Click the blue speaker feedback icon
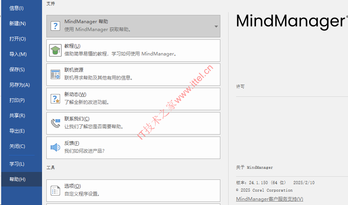348x205 pixels. click(55, 147)
